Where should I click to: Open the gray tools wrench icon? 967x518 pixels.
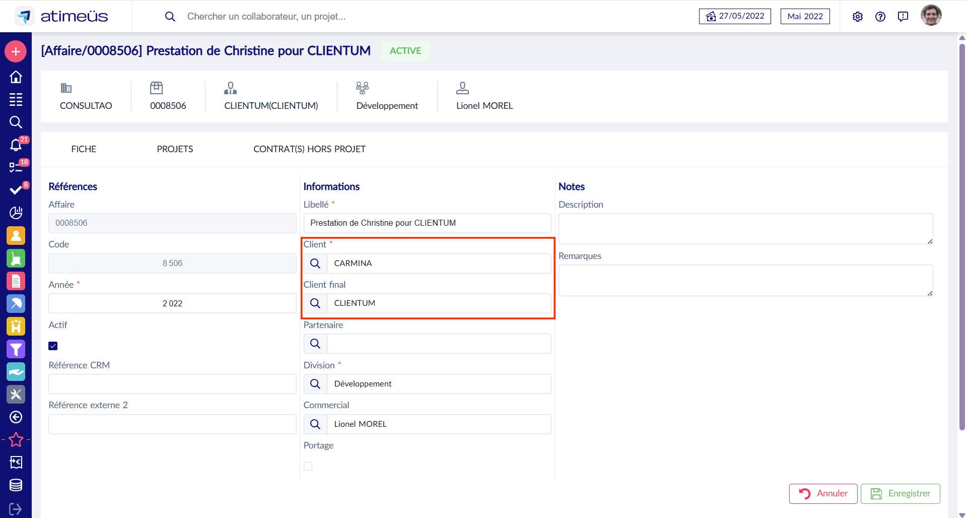pos(16,394)
